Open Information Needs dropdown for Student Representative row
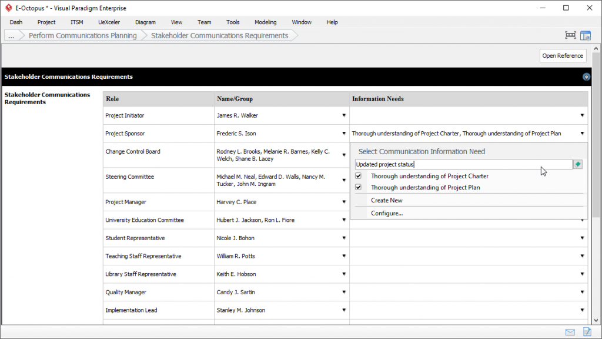Image resolution: width=602 pixels, height=339 pixels. (582, 238)
